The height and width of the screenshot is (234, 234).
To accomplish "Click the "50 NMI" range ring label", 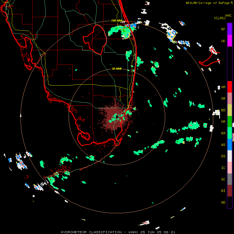I will pyautogui.click(x=117, y=69).
